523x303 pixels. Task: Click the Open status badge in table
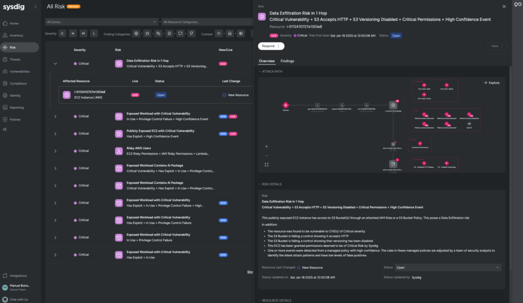(x=161, y=95)
